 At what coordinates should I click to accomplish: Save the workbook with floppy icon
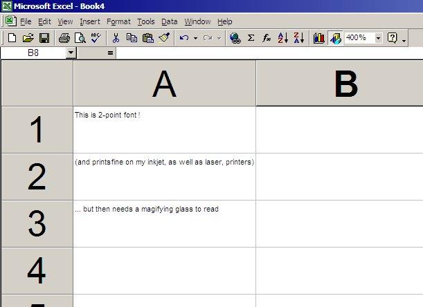tap(44, 38)
